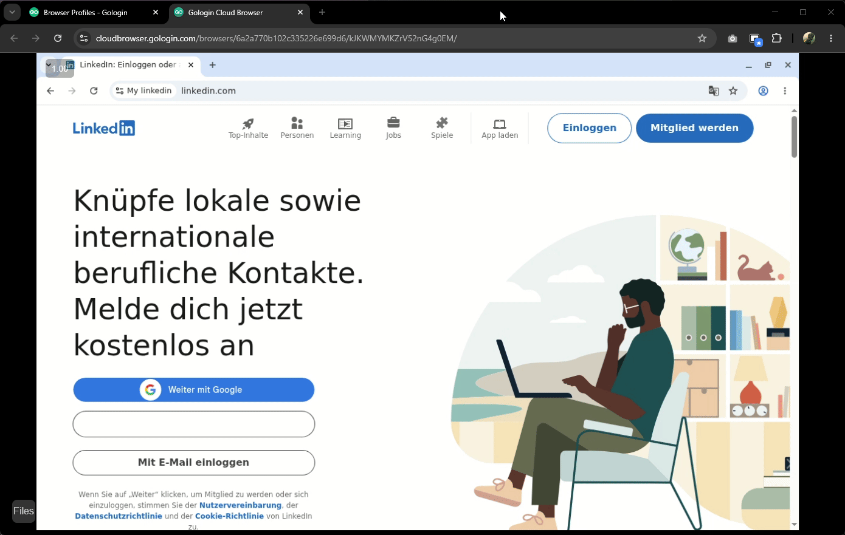Go forward in the inner cloud browser

tap(72, 91)
